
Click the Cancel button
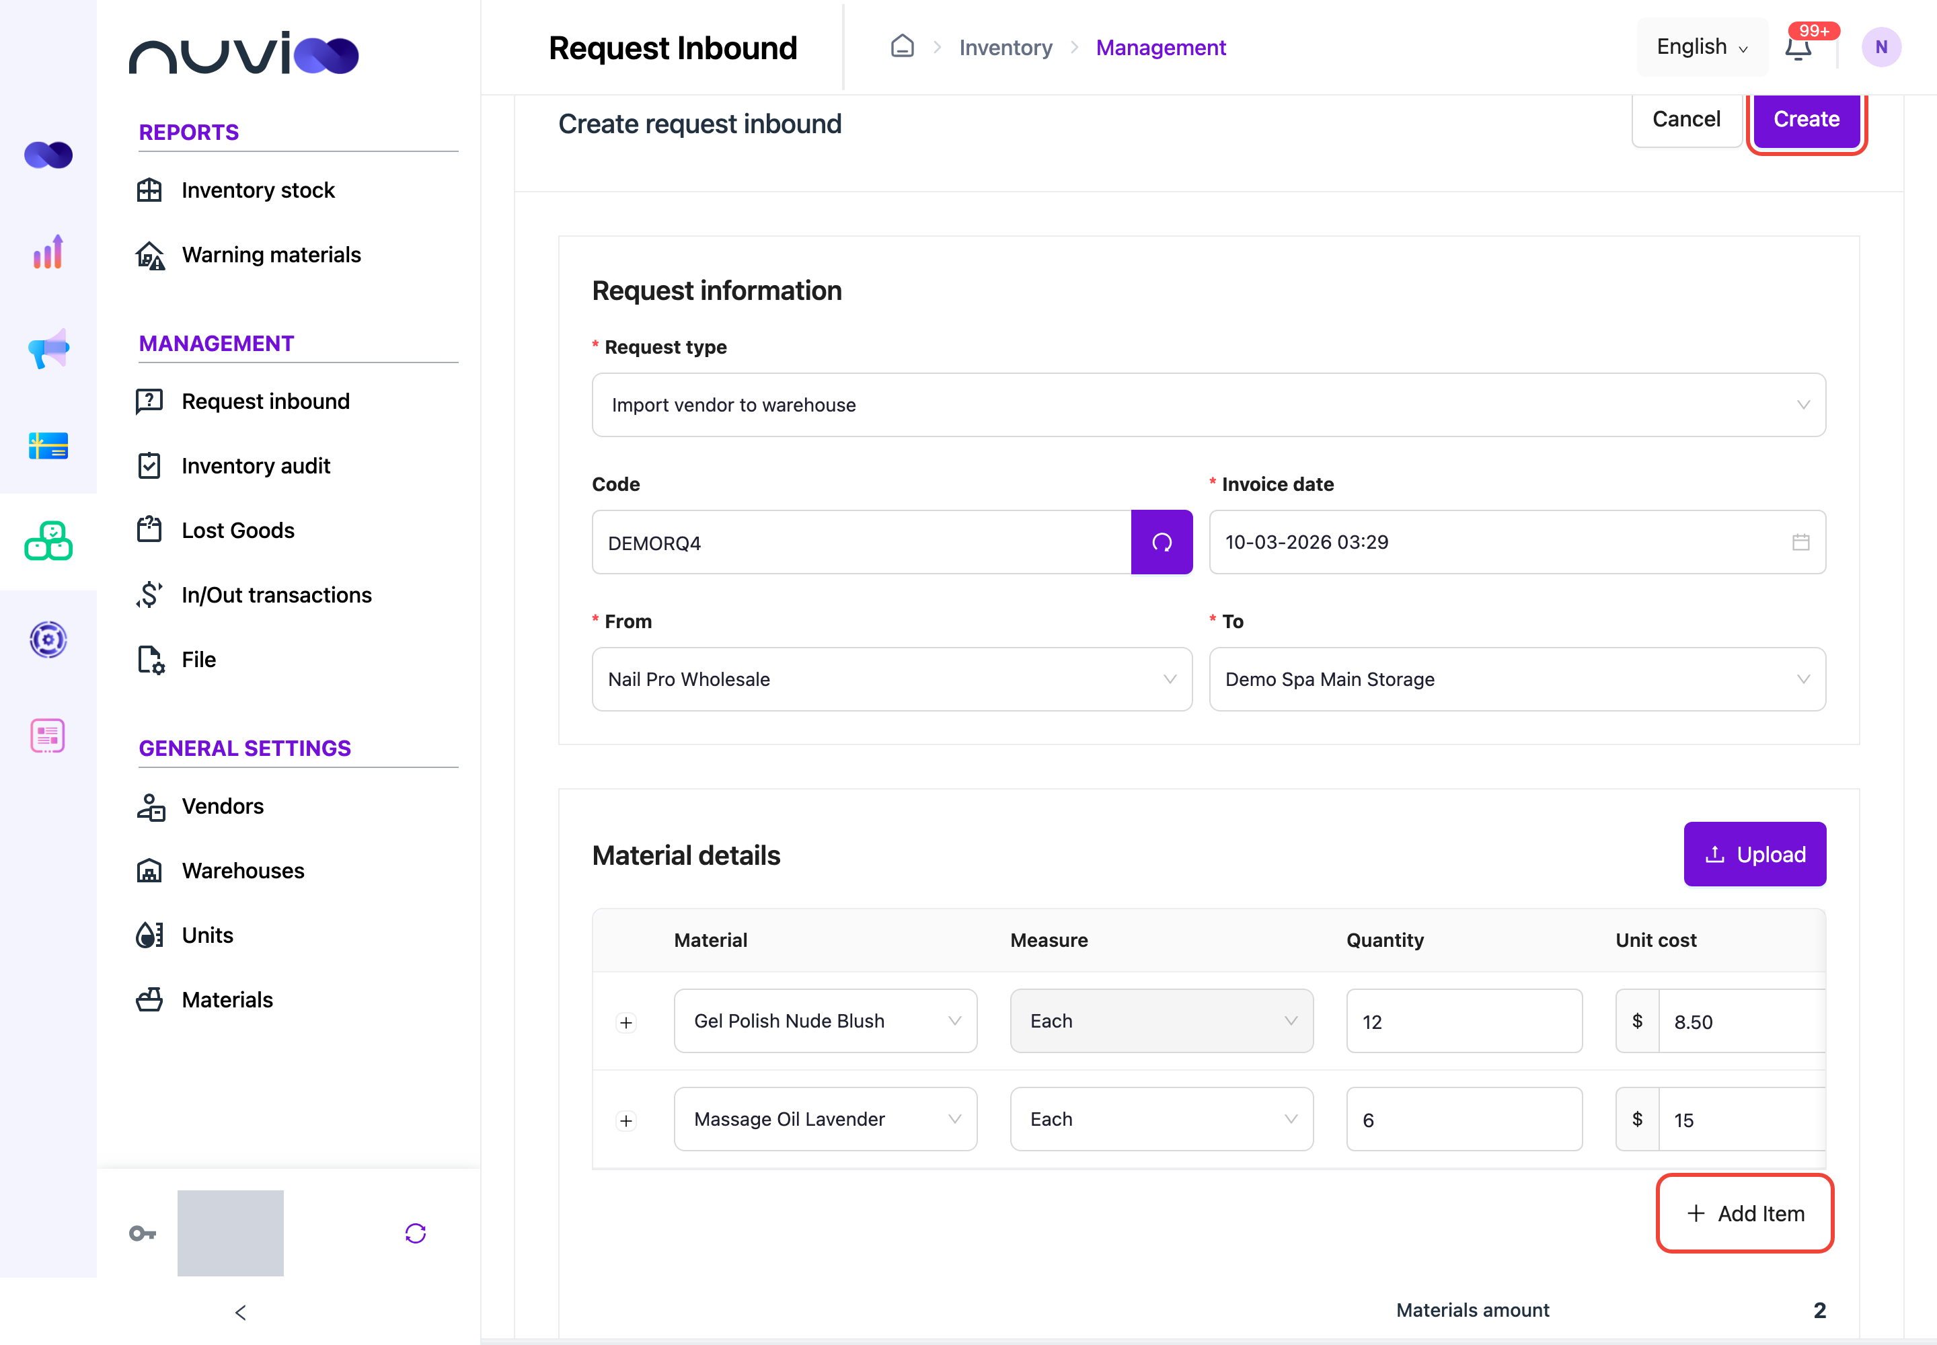(x=1686, y=119)
